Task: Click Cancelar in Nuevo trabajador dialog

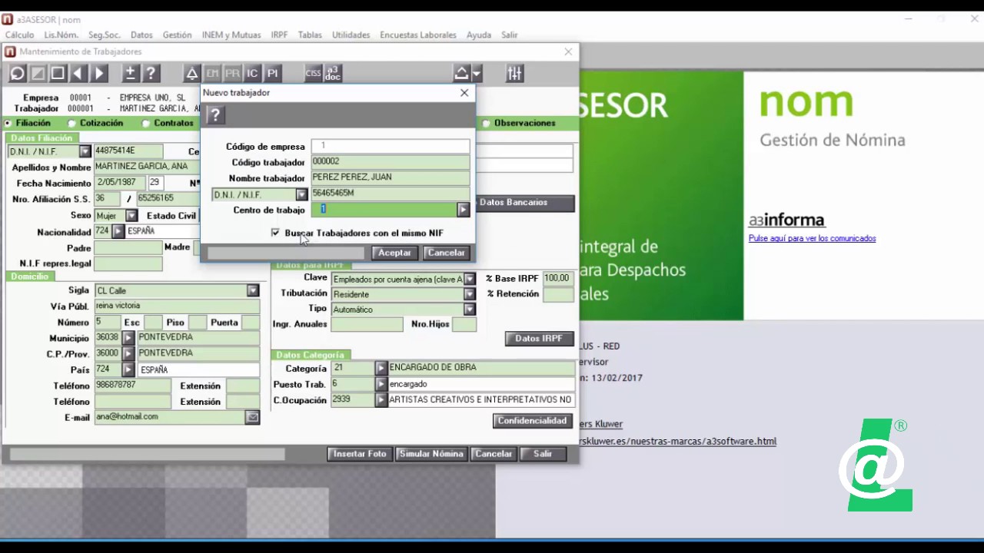Action: coord(446,253)
